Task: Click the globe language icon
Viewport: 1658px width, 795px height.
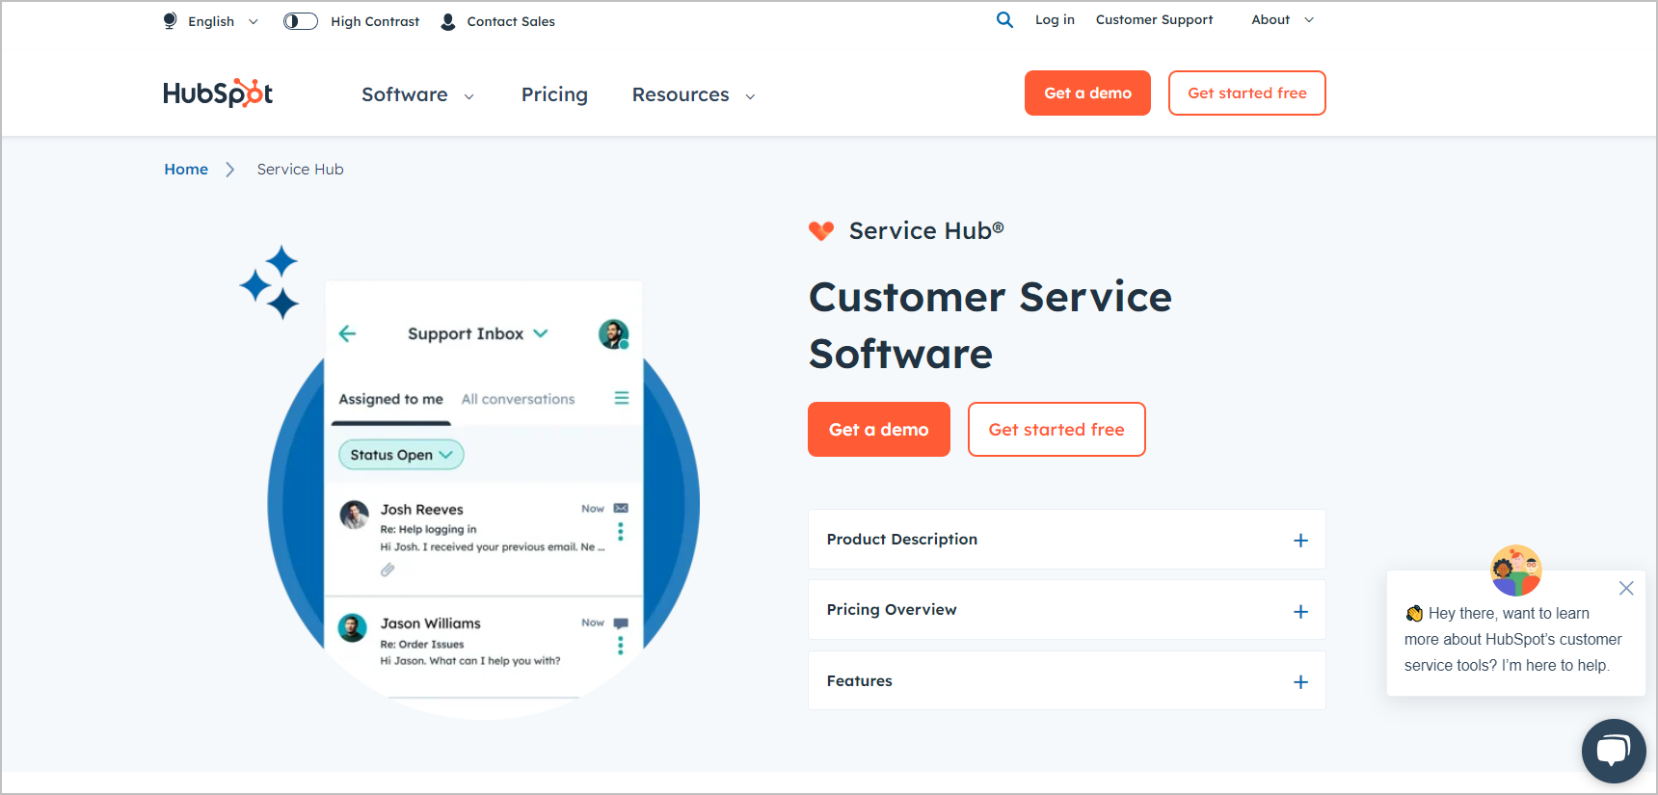Action: coord(170,21)
